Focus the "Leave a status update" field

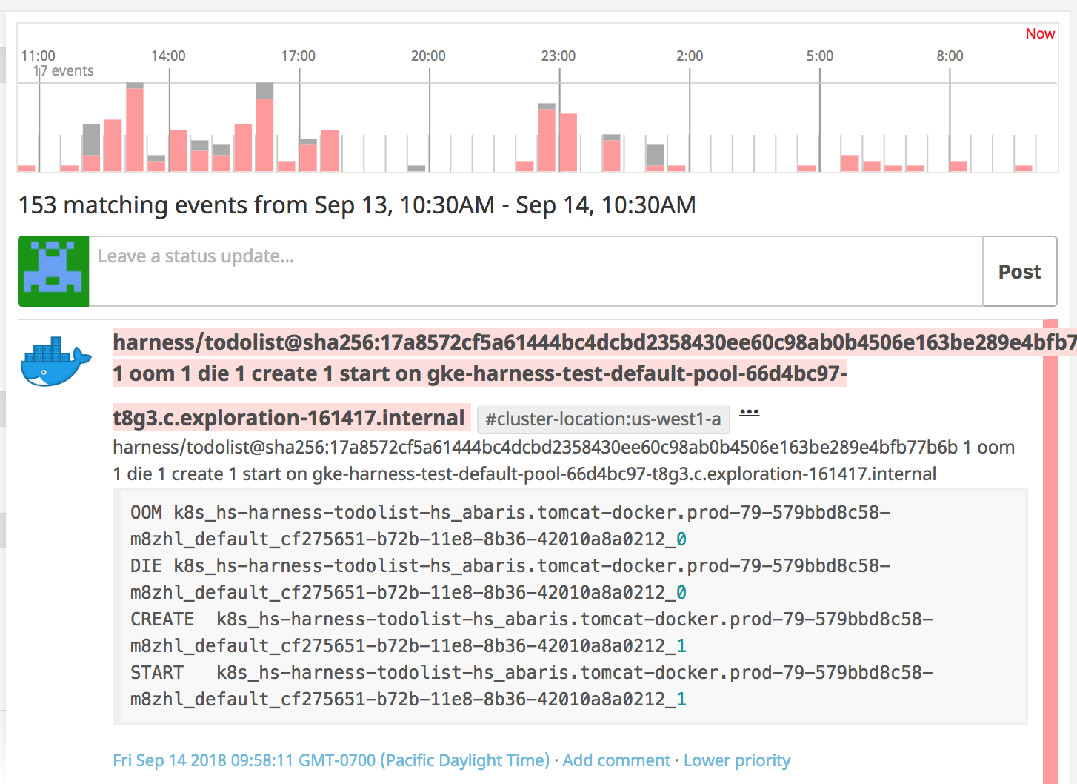point(536,271)
